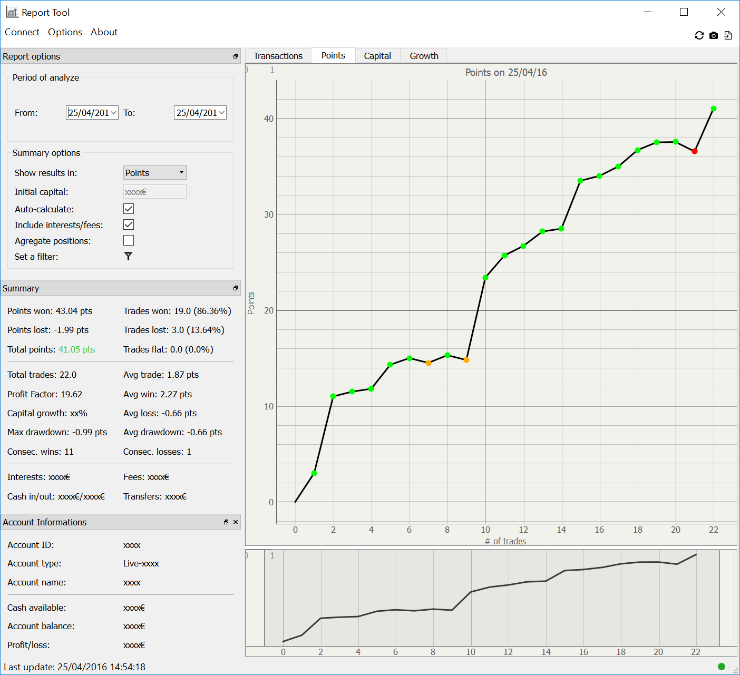Open the filter funnel icon
740x675 pixels.
(128, 256)
